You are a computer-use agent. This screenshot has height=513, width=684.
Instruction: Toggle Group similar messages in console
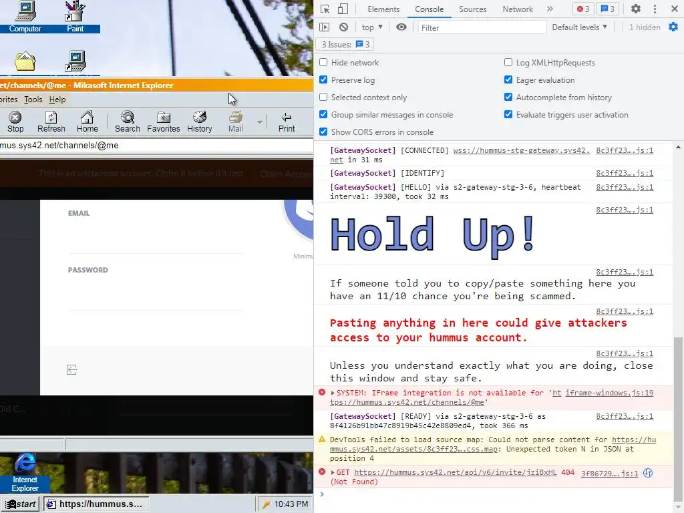pyautogui.click(x=323, y=114)
